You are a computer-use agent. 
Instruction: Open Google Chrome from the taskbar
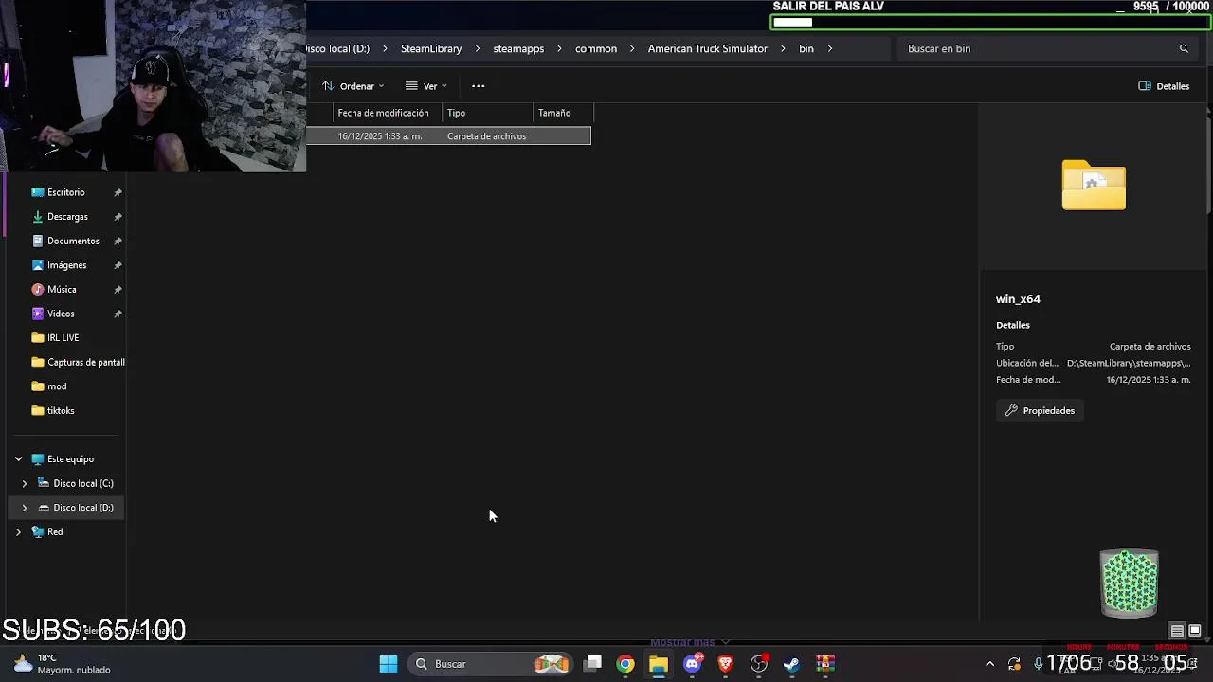tap(625, 664)
